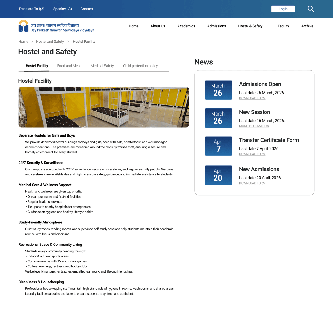Screen dimensions: 333x316
Task: Download form under New Admissions
Action: click(x=252, y=183)
